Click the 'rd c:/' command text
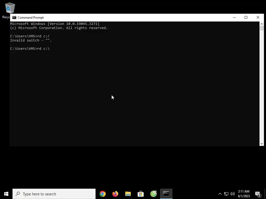 pos(43,36)
